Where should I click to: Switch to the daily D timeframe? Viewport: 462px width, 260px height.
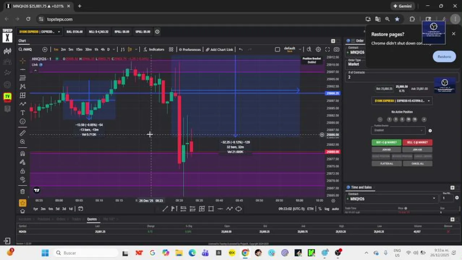108,49
